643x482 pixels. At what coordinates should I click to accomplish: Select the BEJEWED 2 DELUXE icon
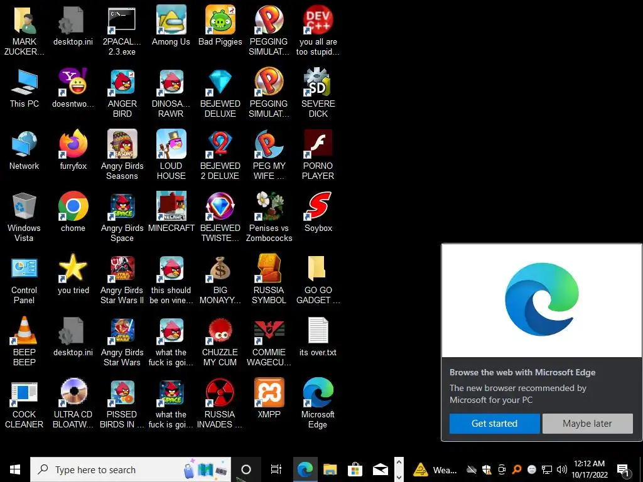220,144
